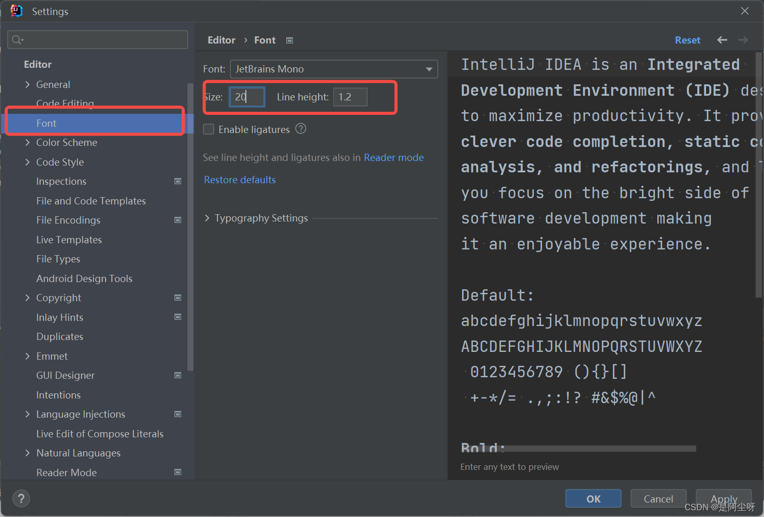Click the settings tree scrollbar
This screenshot has height=517, width=764.
click(190, 227)
